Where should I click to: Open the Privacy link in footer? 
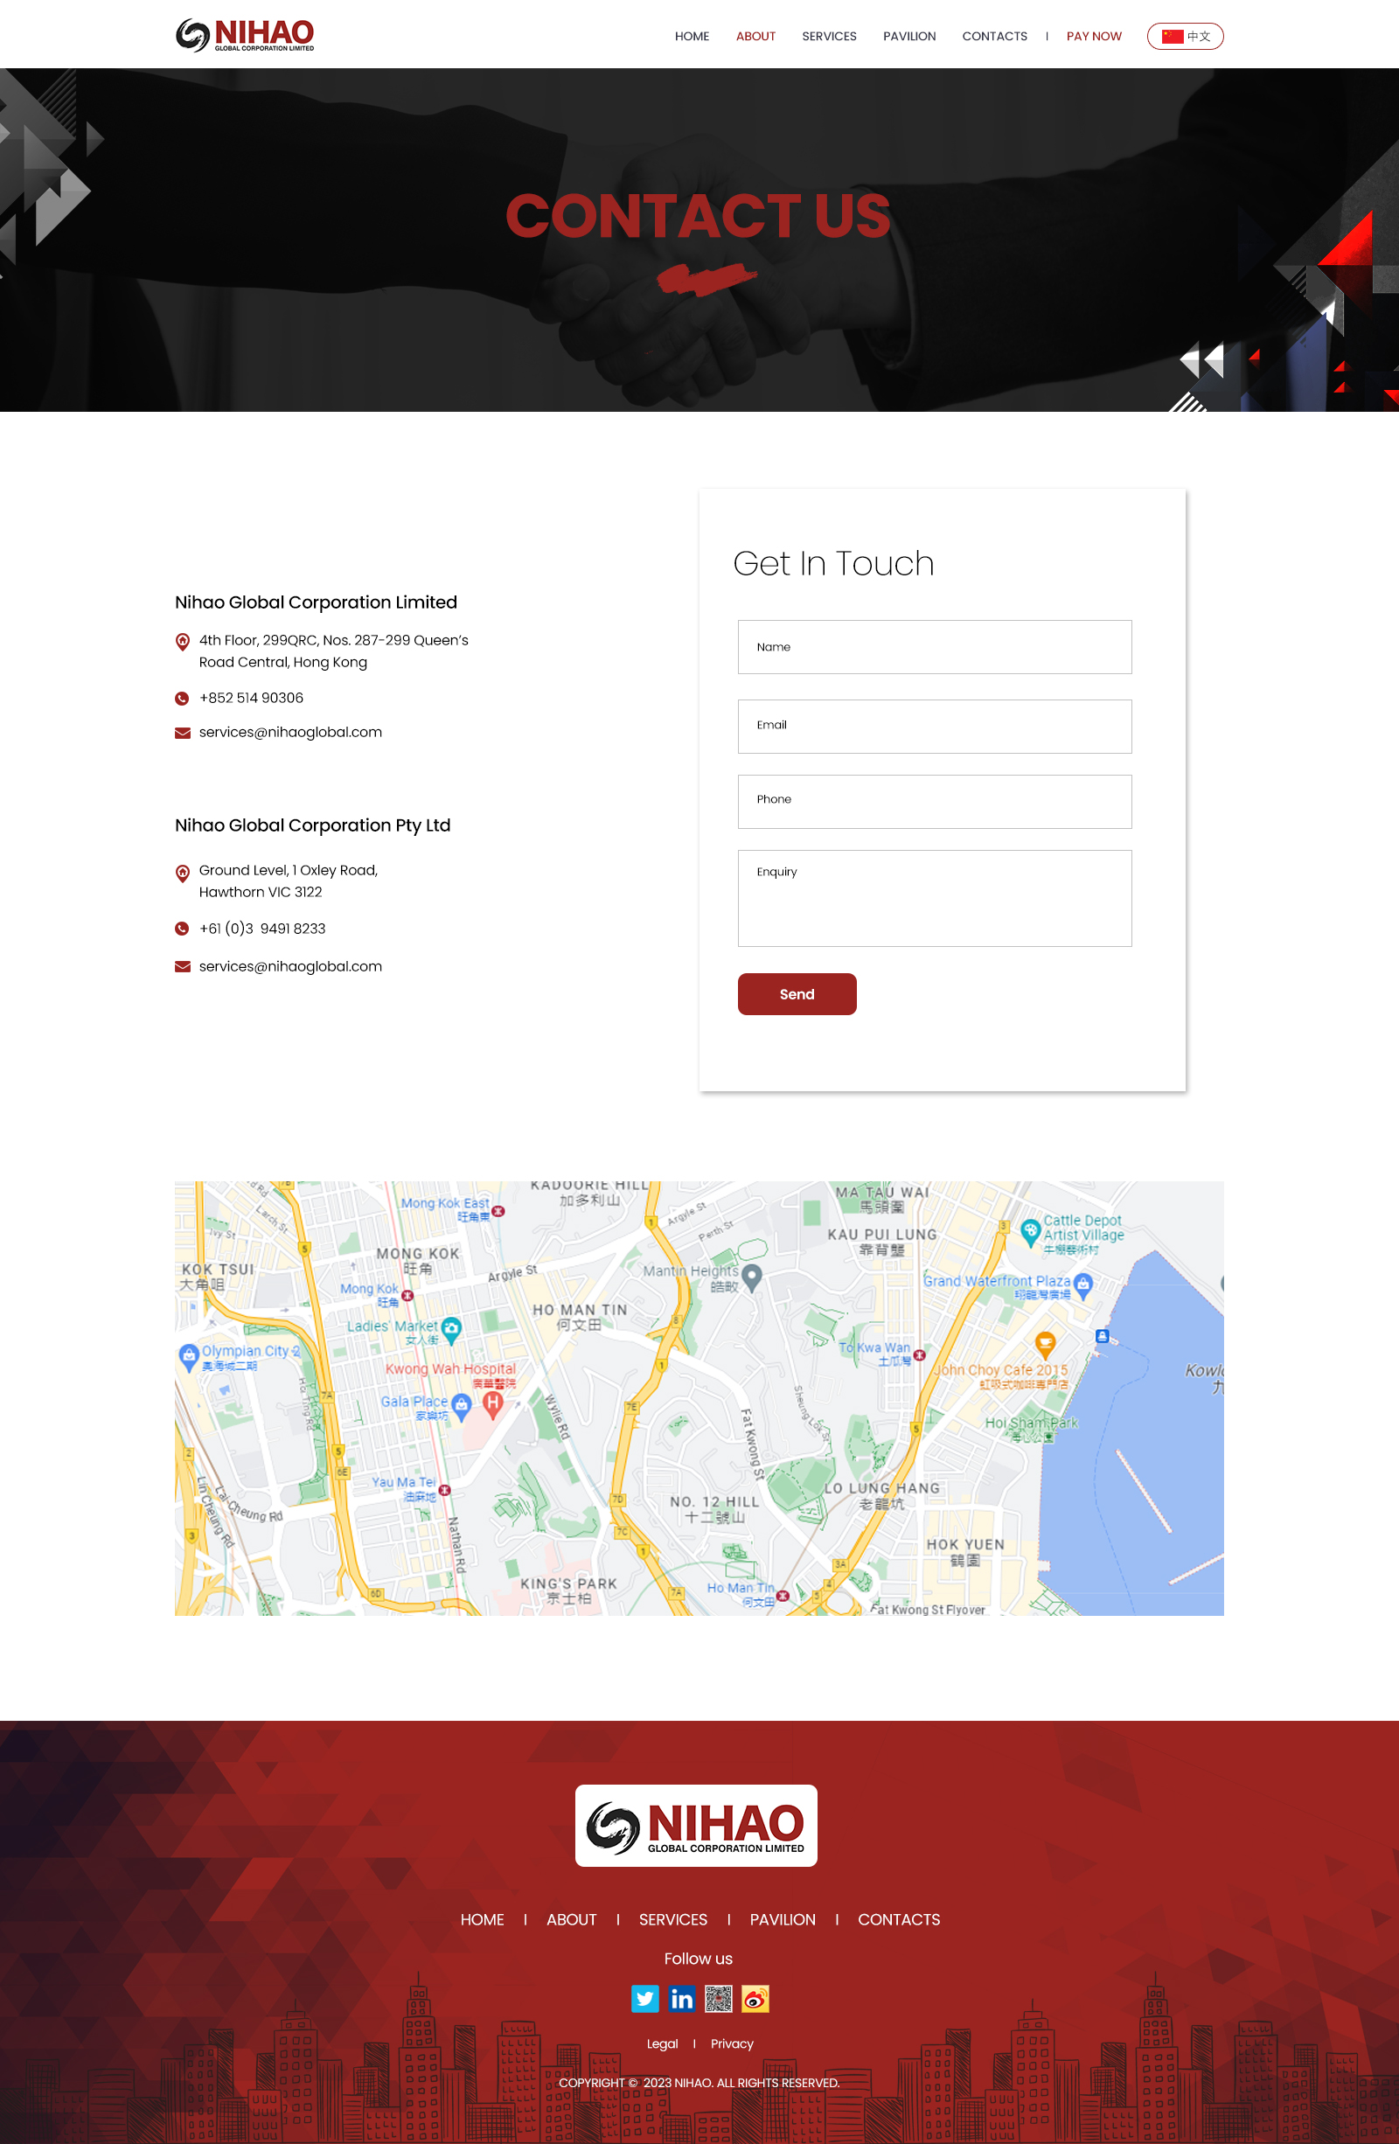tap(732, 2043)
